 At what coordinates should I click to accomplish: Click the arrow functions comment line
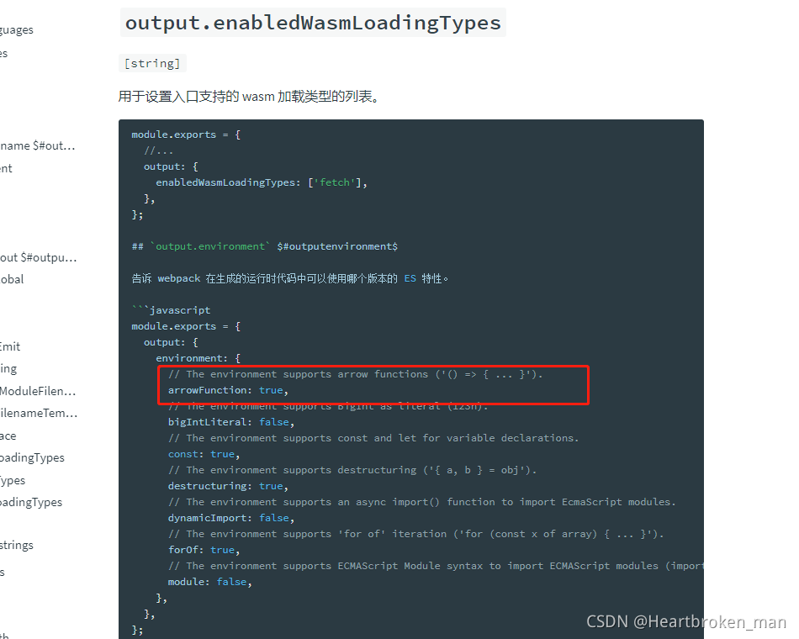(356, 374)
